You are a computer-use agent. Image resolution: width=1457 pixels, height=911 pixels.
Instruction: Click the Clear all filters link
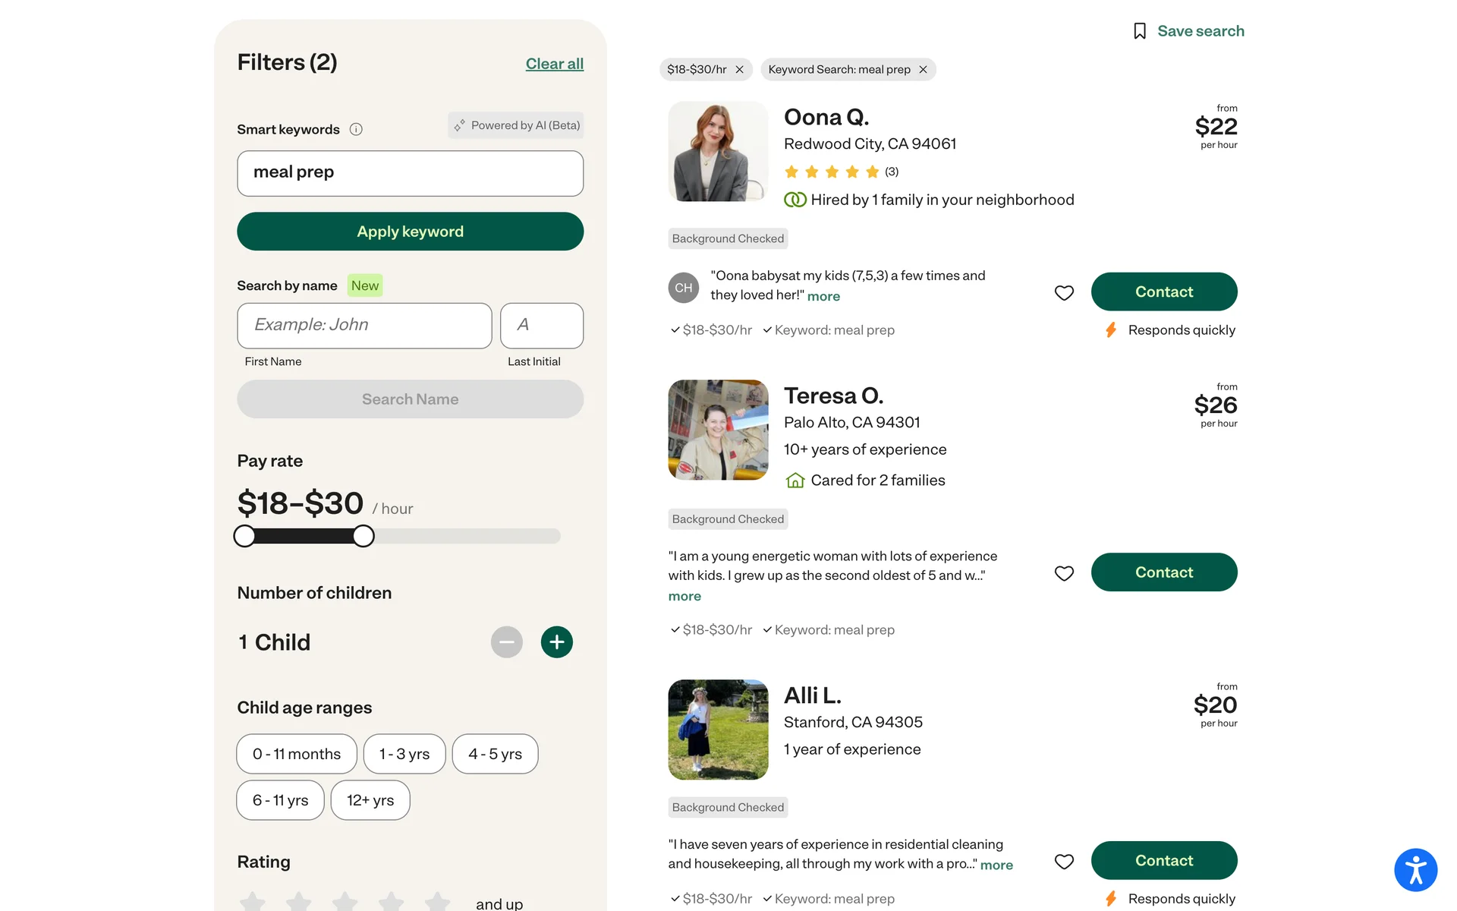click(x=555, y=64)
